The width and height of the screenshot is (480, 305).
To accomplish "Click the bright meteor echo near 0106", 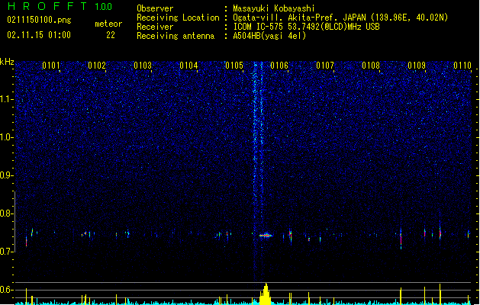I will click(266, 236).
